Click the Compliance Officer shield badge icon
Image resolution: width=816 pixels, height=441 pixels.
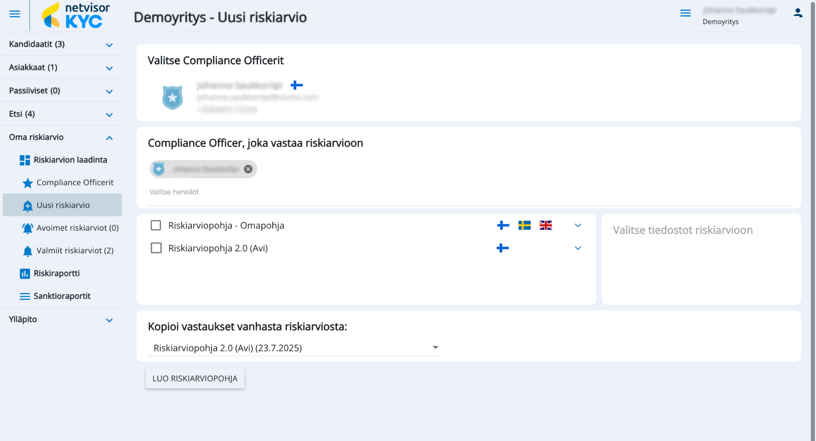(x=172, y=97)
